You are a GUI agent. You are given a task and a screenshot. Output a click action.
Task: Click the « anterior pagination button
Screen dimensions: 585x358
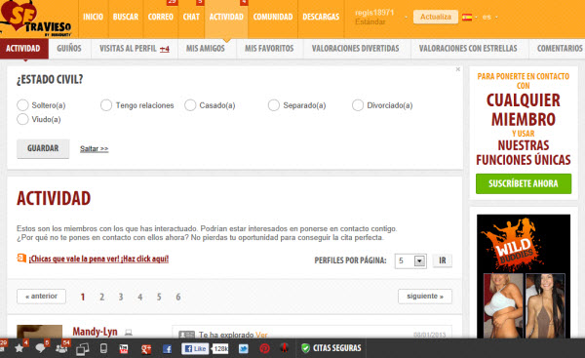click(41, 297)
